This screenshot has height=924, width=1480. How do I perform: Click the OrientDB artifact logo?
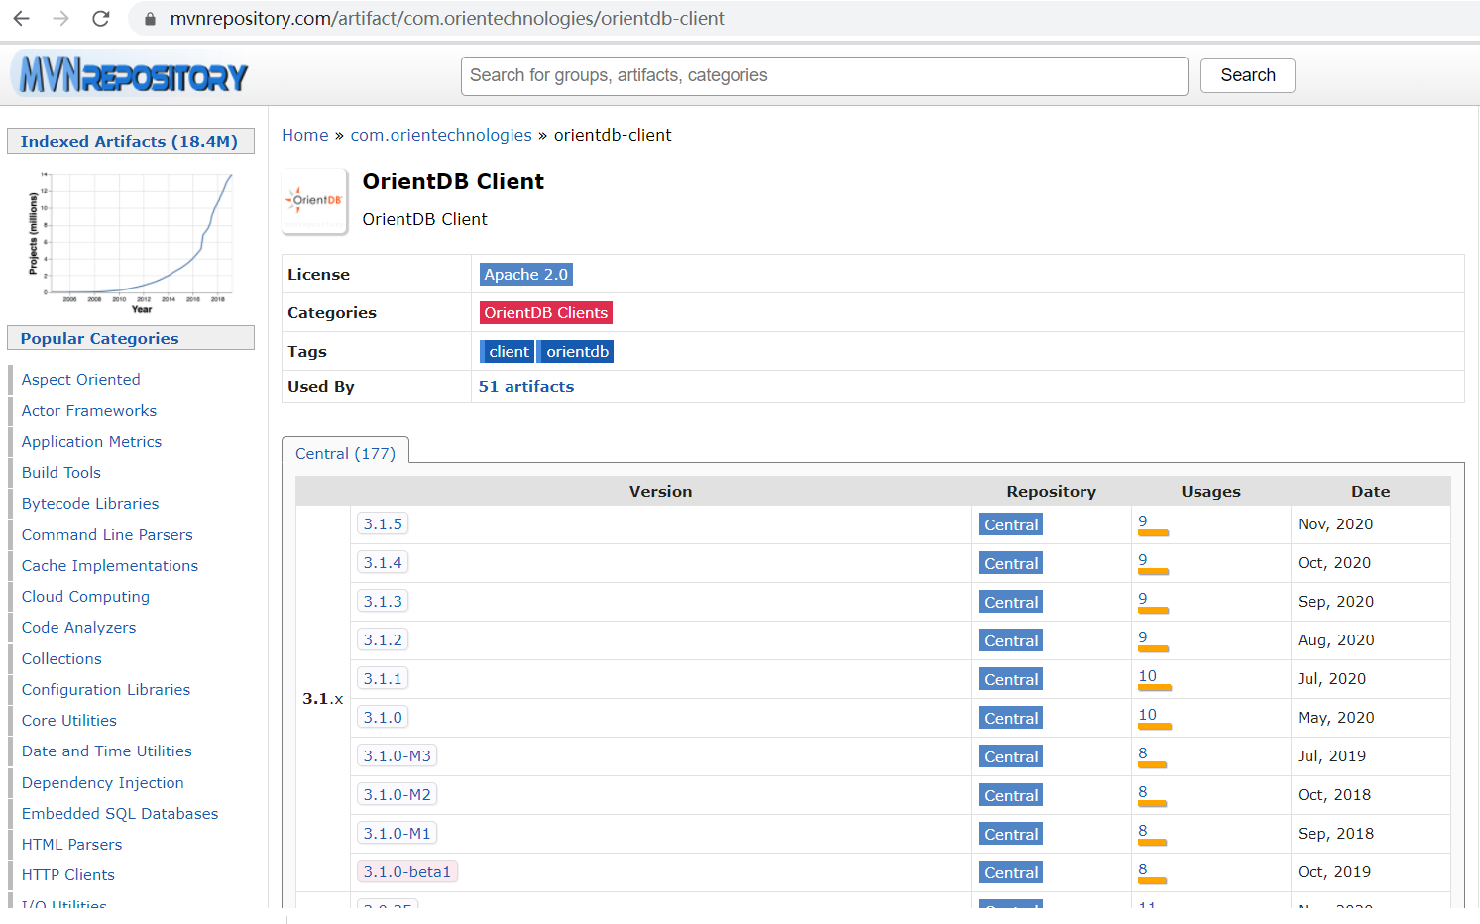coord(315,200)
